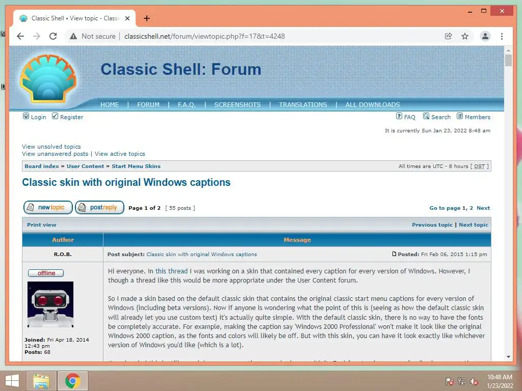Click the vertical scrollbar thumb
This screenshot has width=522, height=391.
coord(508,61)
